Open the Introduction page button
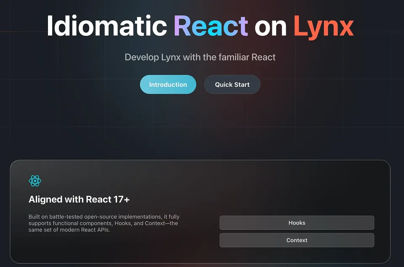Screen dimensions: 404x267 pyautogui.click(x=168, y=85)
